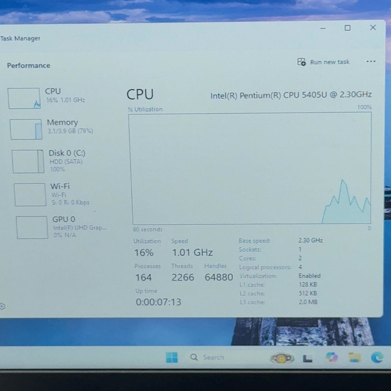Click the L2 cache 512 KB value
This screenshot has height=391, width=391.
point(308,293)
